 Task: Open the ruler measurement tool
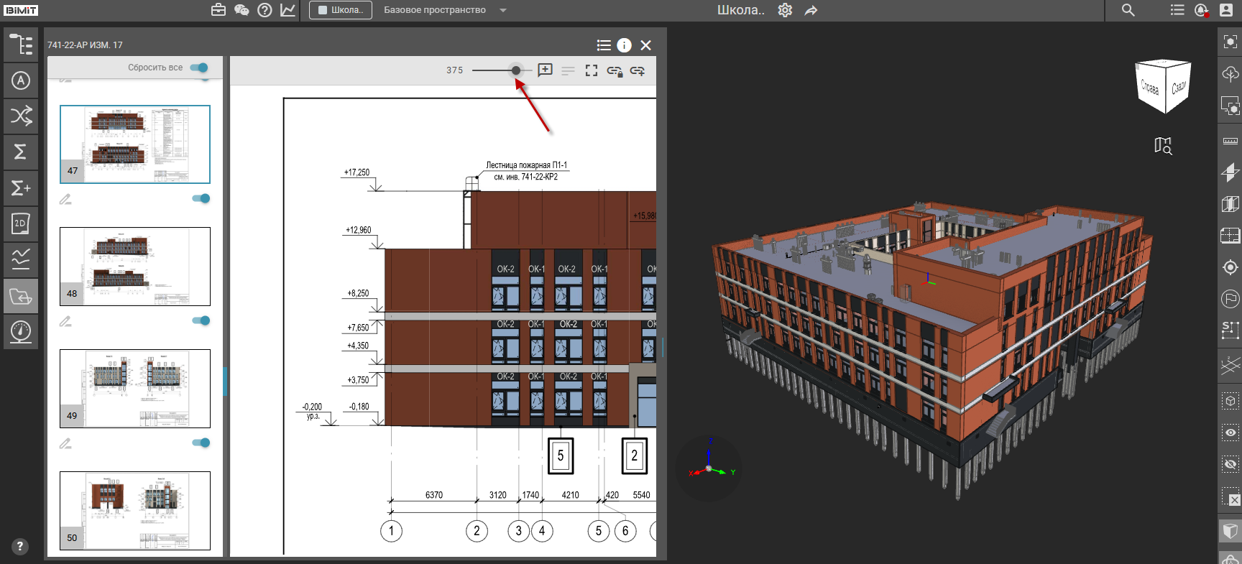point(1230,142)
